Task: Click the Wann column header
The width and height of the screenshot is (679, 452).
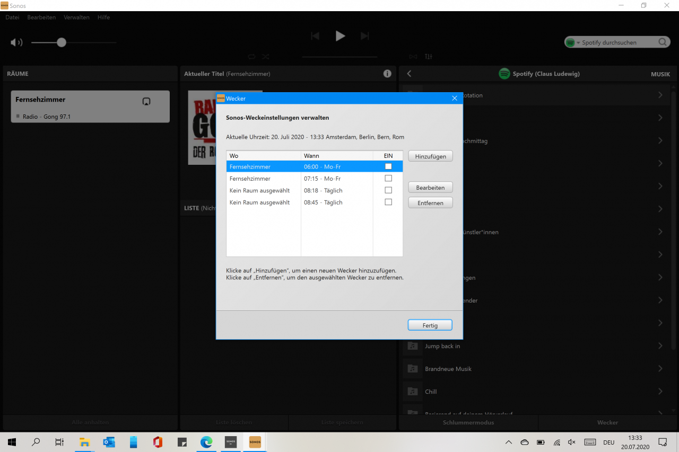Action: point(337,156)
